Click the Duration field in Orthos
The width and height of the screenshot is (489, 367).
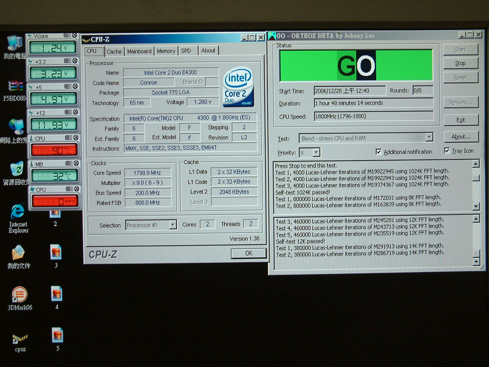pos(374,103)
